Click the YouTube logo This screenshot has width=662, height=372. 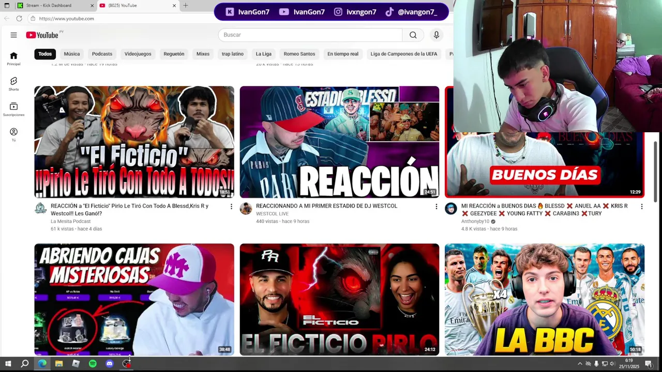click(x=42, y=35)
